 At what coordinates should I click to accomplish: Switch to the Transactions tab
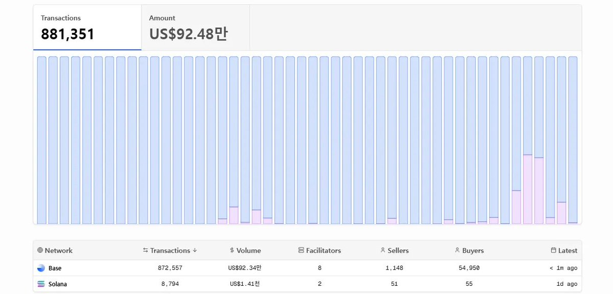coord(87,28)
